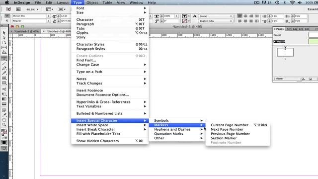Open the Essentials workspace switcher

(313, 9)
